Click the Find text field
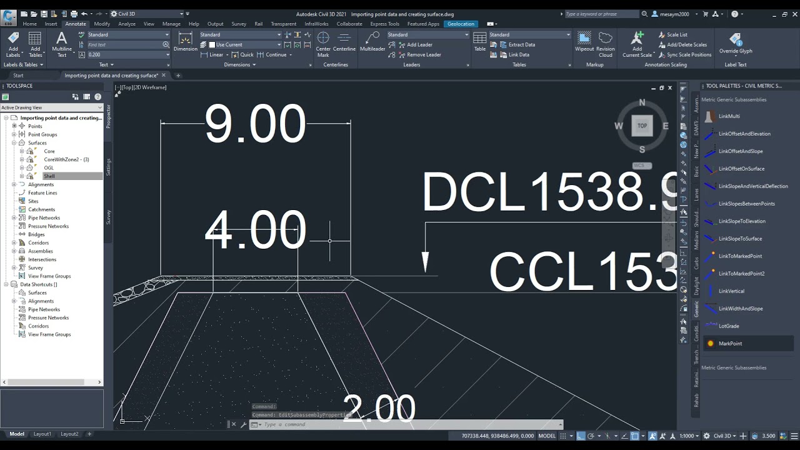Image resolution: width=800 pixels, height=450 pixels. pyautogui.click(x=124, y=44)
